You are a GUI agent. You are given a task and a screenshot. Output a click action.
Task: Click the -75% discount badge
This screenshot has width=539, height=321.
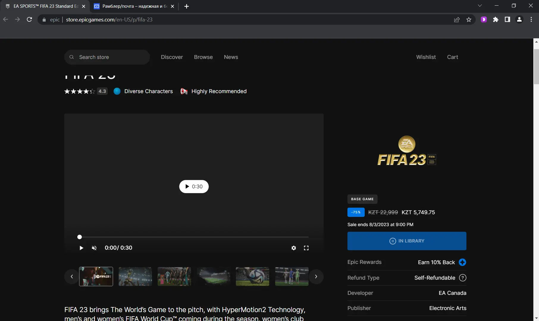pos(356,212)
